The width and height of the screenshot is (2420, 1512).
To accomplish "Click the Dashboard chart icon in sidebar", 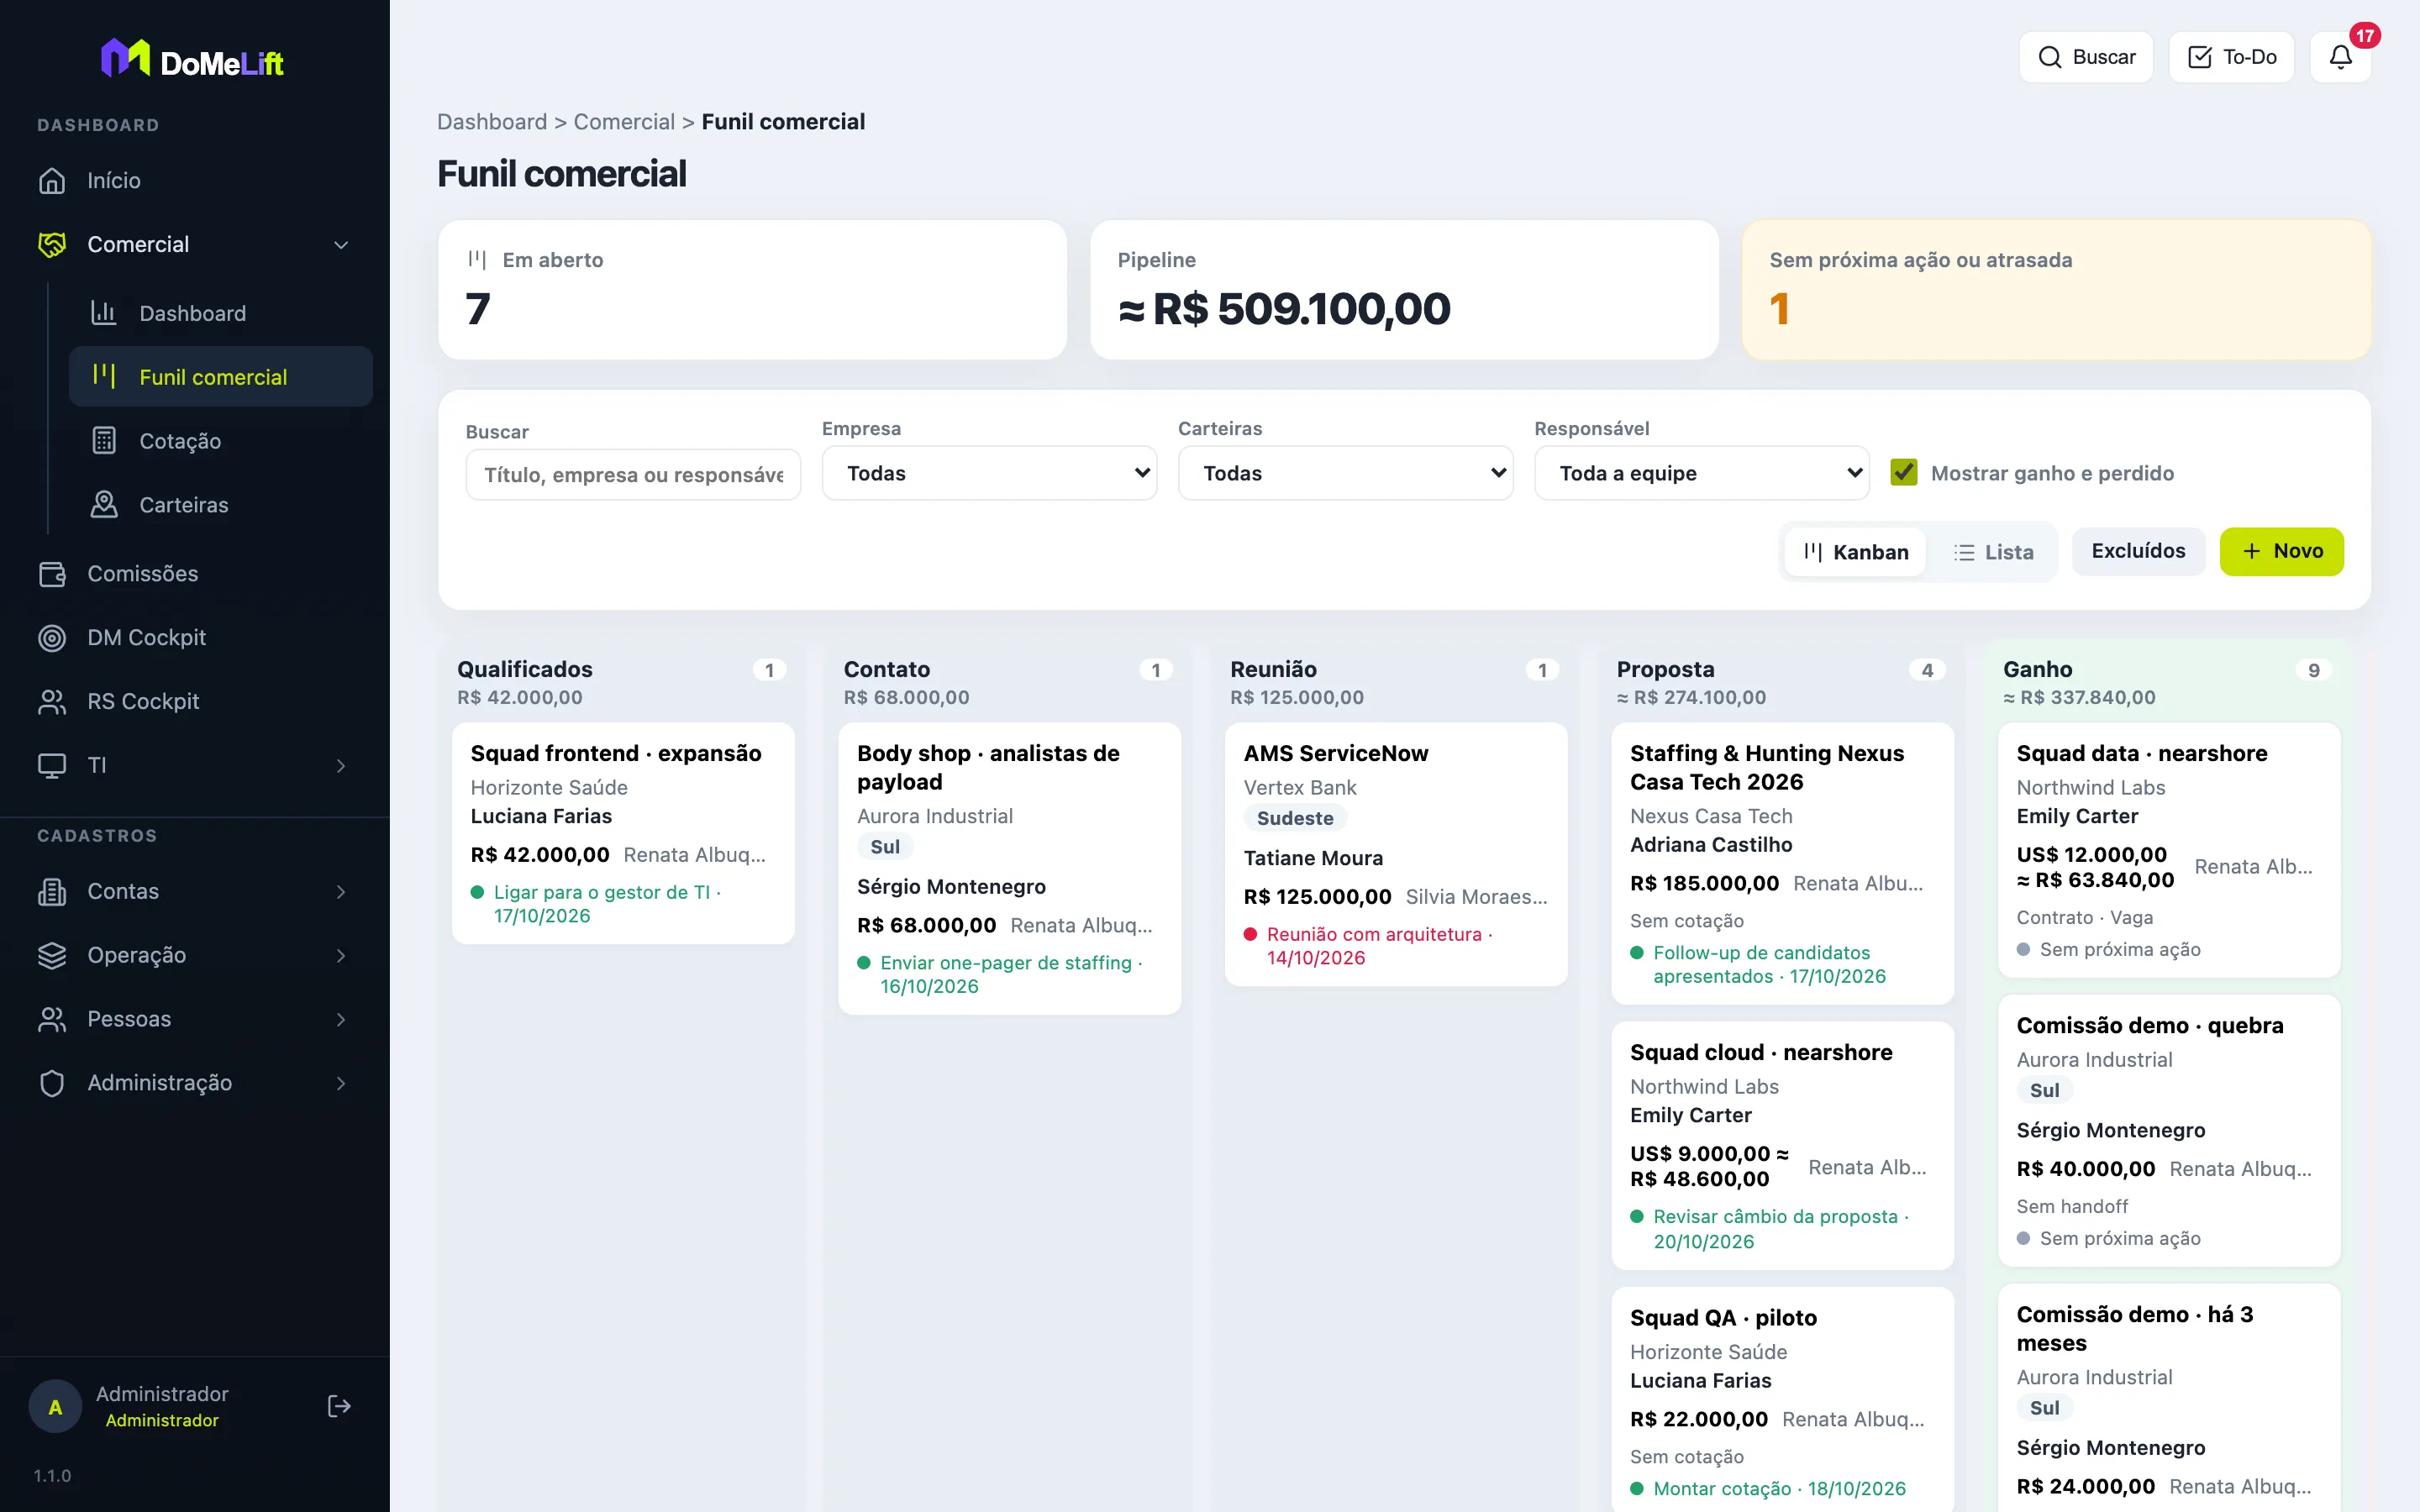I will pyautogui.click(x=104, y=313).
